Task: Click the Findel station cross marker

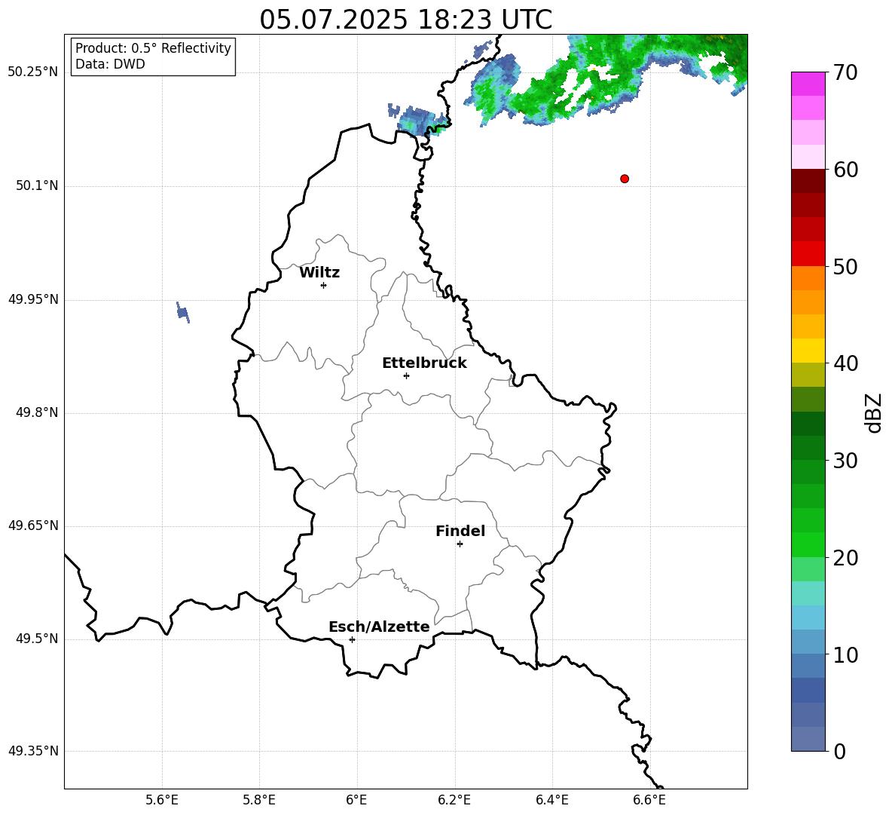Action: tap(460, 544)
